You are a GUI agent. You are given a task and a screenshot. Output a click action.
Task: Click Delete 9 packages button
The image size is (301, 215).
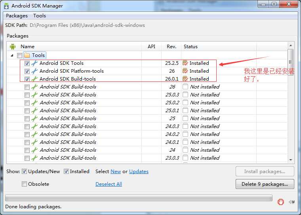tap(265, 184)
